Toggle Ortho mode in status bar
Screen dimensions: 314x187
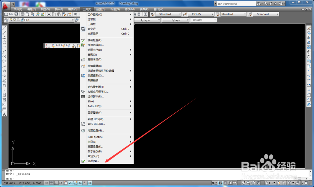point(56,183)
